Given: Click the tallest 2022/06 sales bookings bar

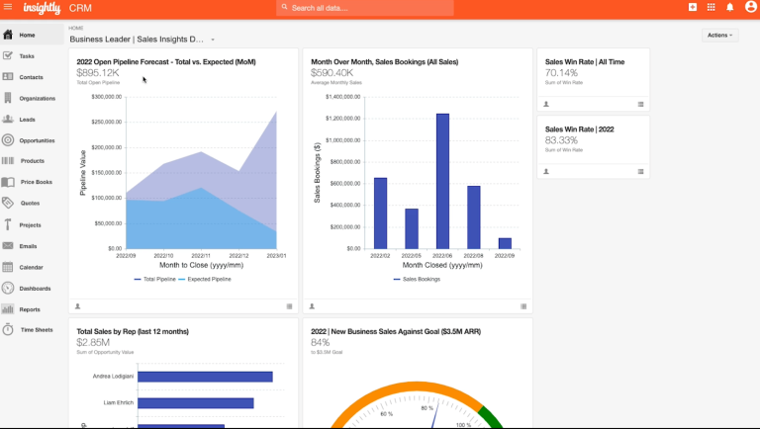Looking at the screenshot, I should tap(442, 181).
